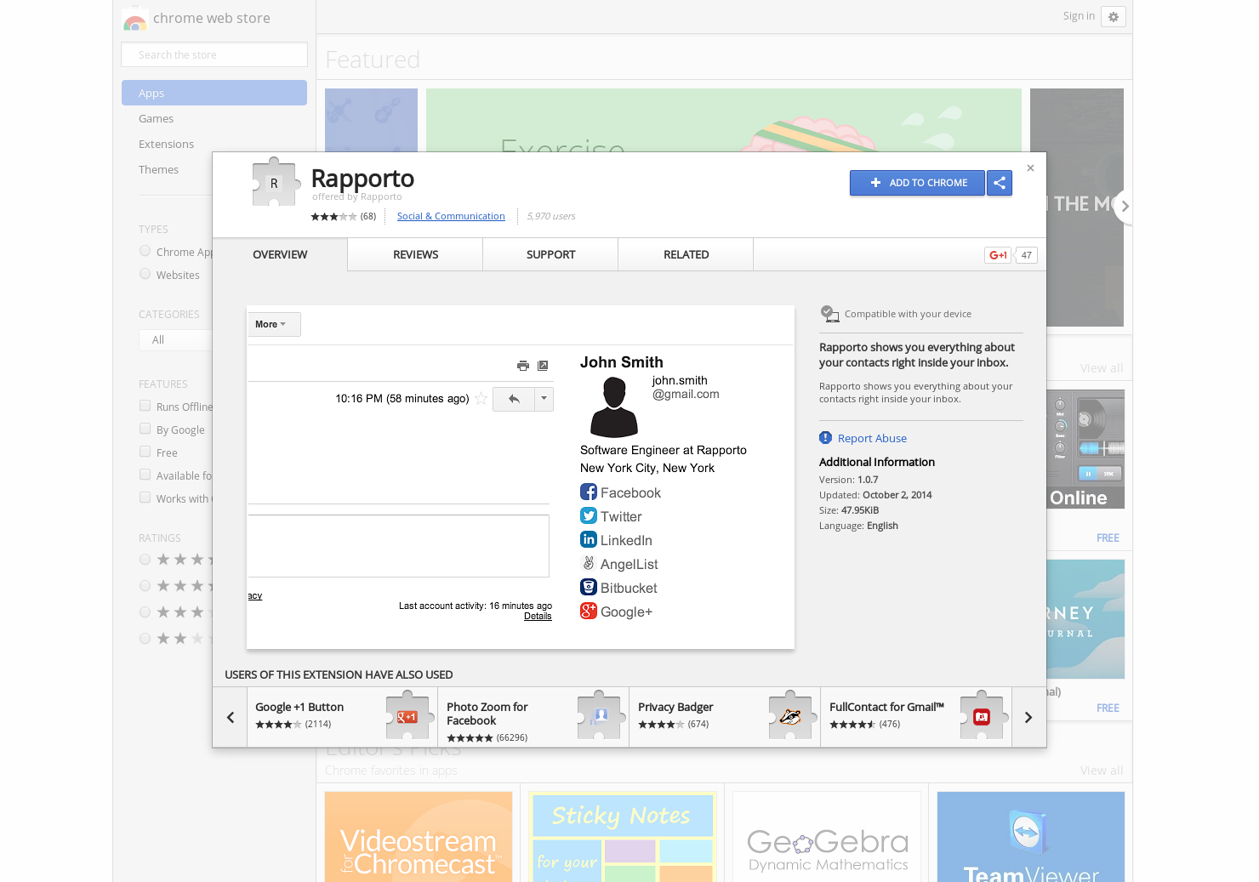Click the reply arrow icon
Image resolution: width=1259 pixels, height=882 pixels.
point(514,399)
